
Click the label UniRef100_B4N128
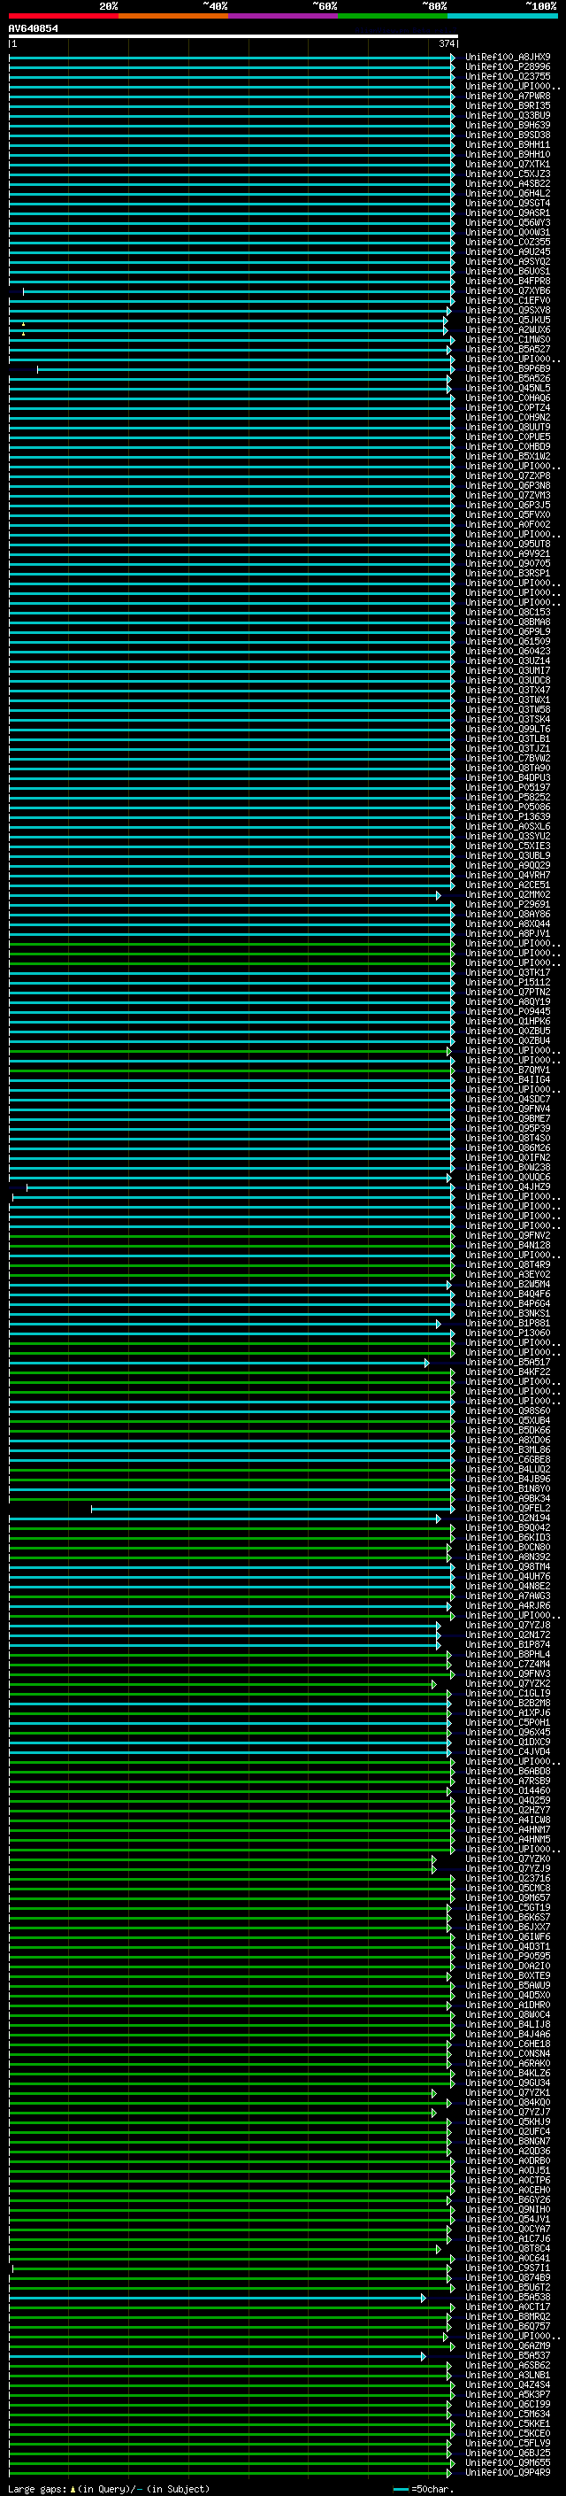coord(508,1246)
